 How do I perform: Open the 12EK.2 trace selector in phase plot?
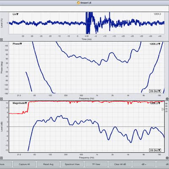coord(155,44)
